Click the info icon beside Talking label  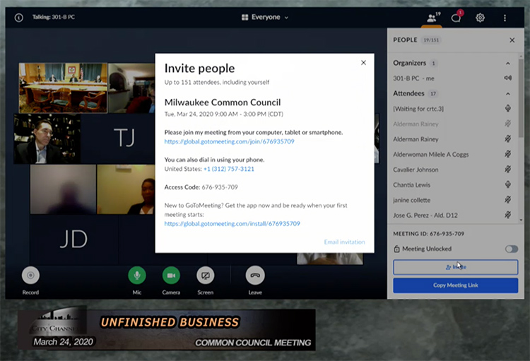tap(19, 17)
